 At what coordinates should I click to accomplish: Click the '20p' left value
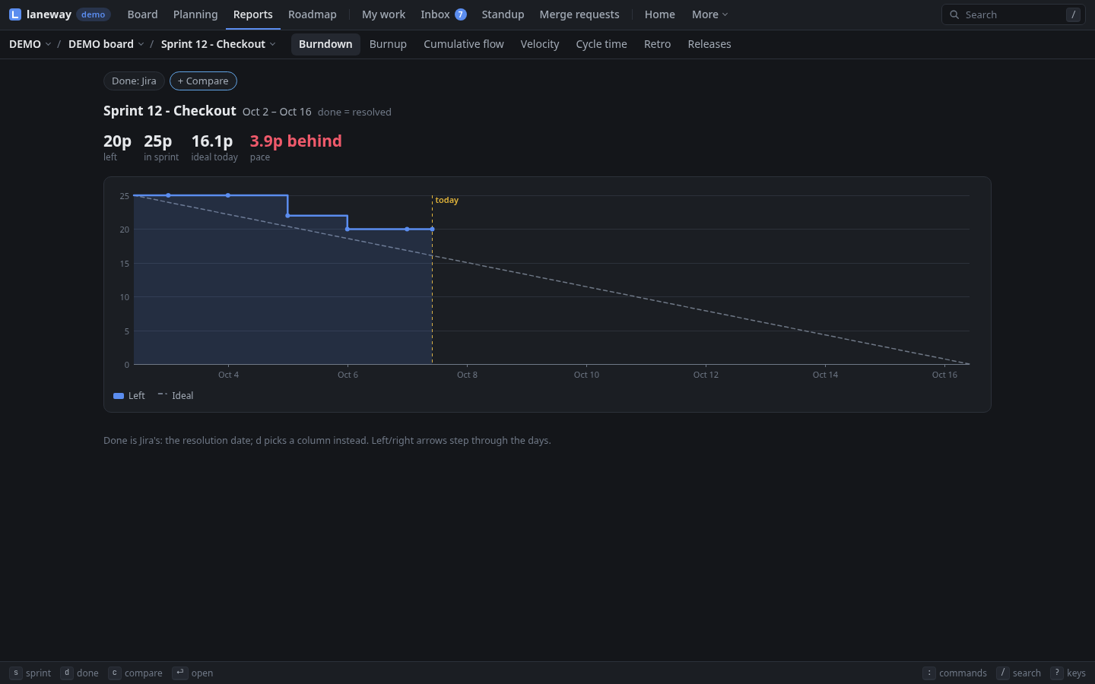[117, 141]
